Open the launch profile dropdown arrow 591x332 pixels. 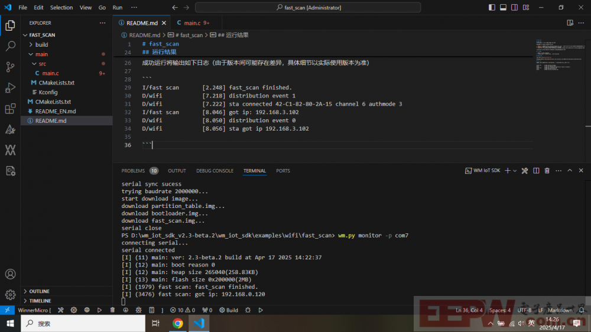click(515, 171)
